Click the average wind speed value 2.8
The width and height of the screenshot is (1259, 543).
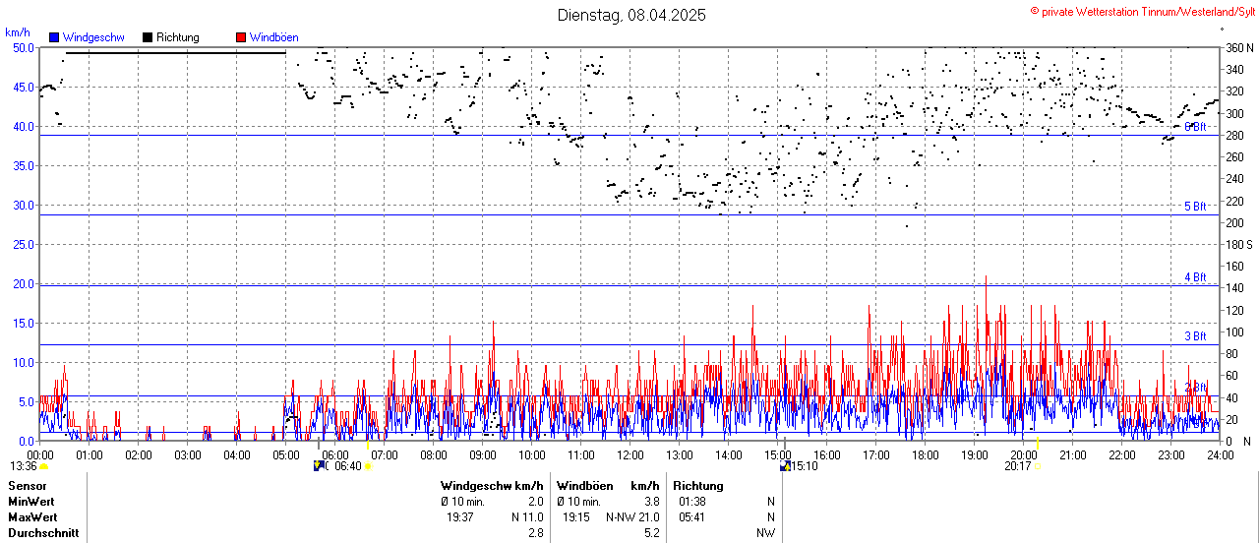tap(536, 533)
